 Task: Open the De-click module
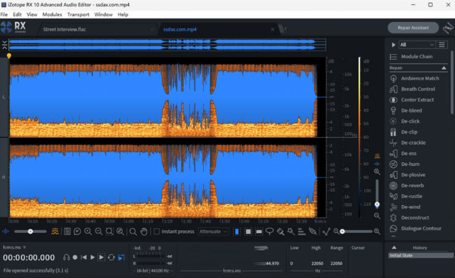pos(410,121)
